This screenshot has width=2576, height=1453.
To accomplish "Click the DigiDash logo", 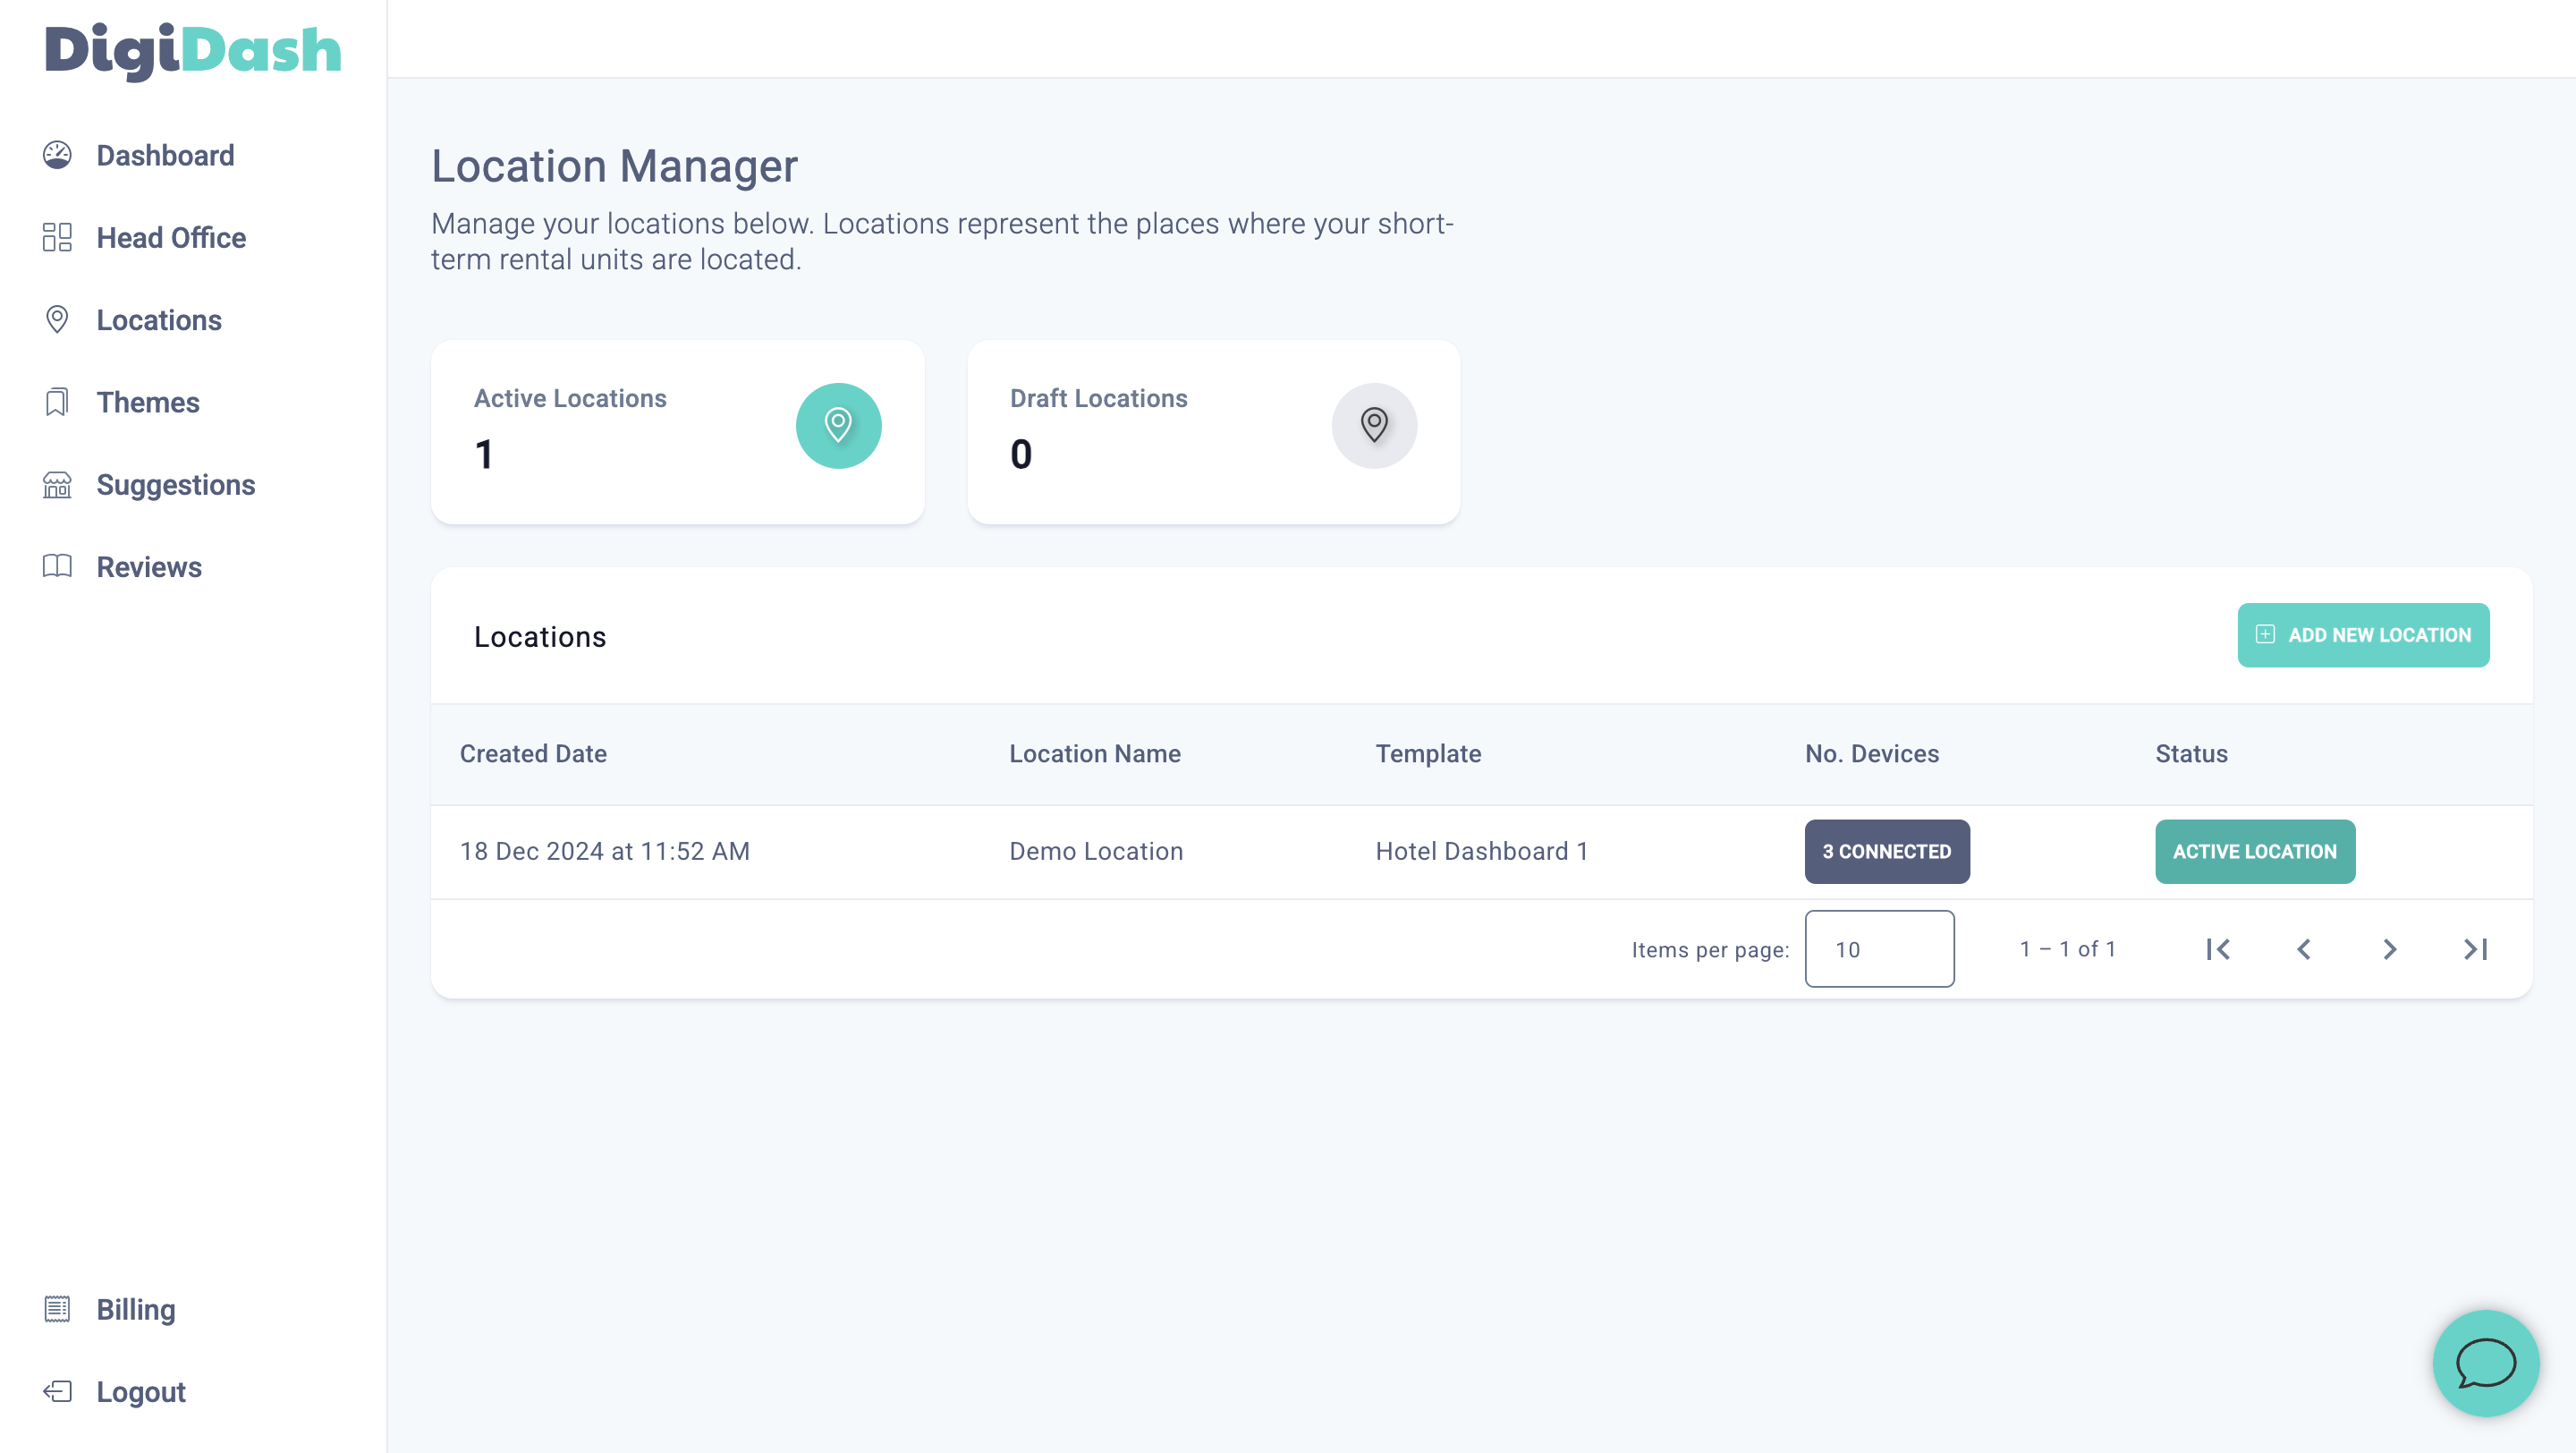I will pyautogui.click(x=193, y=50).
